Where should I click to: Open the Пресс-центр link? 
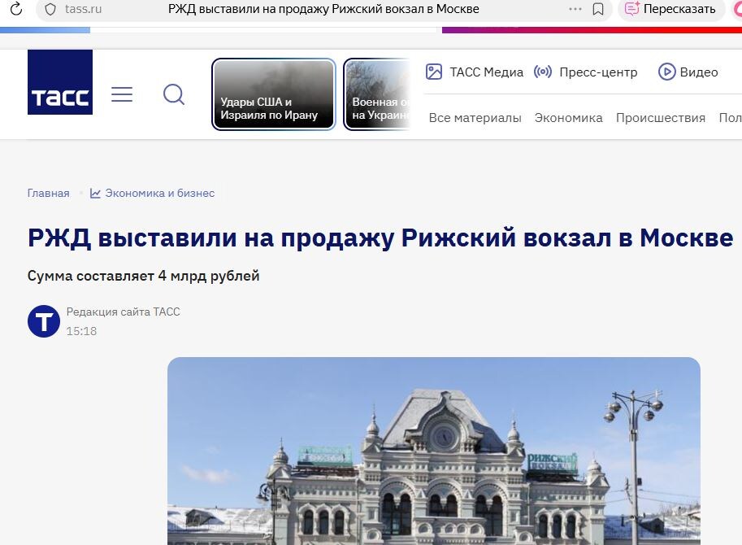coord(598,72)
